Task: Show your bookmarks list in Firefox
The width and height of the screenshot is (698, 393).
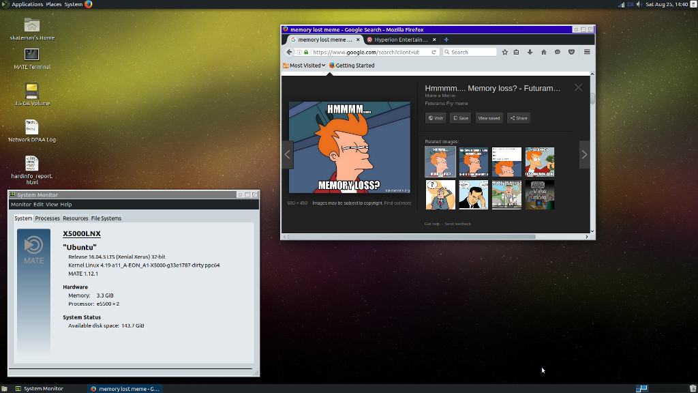Action: tap(517, 52)
